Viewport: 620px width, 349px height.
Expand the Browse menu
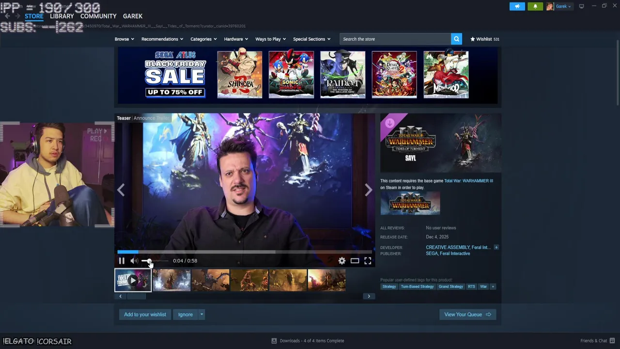(x=124, y=39)
